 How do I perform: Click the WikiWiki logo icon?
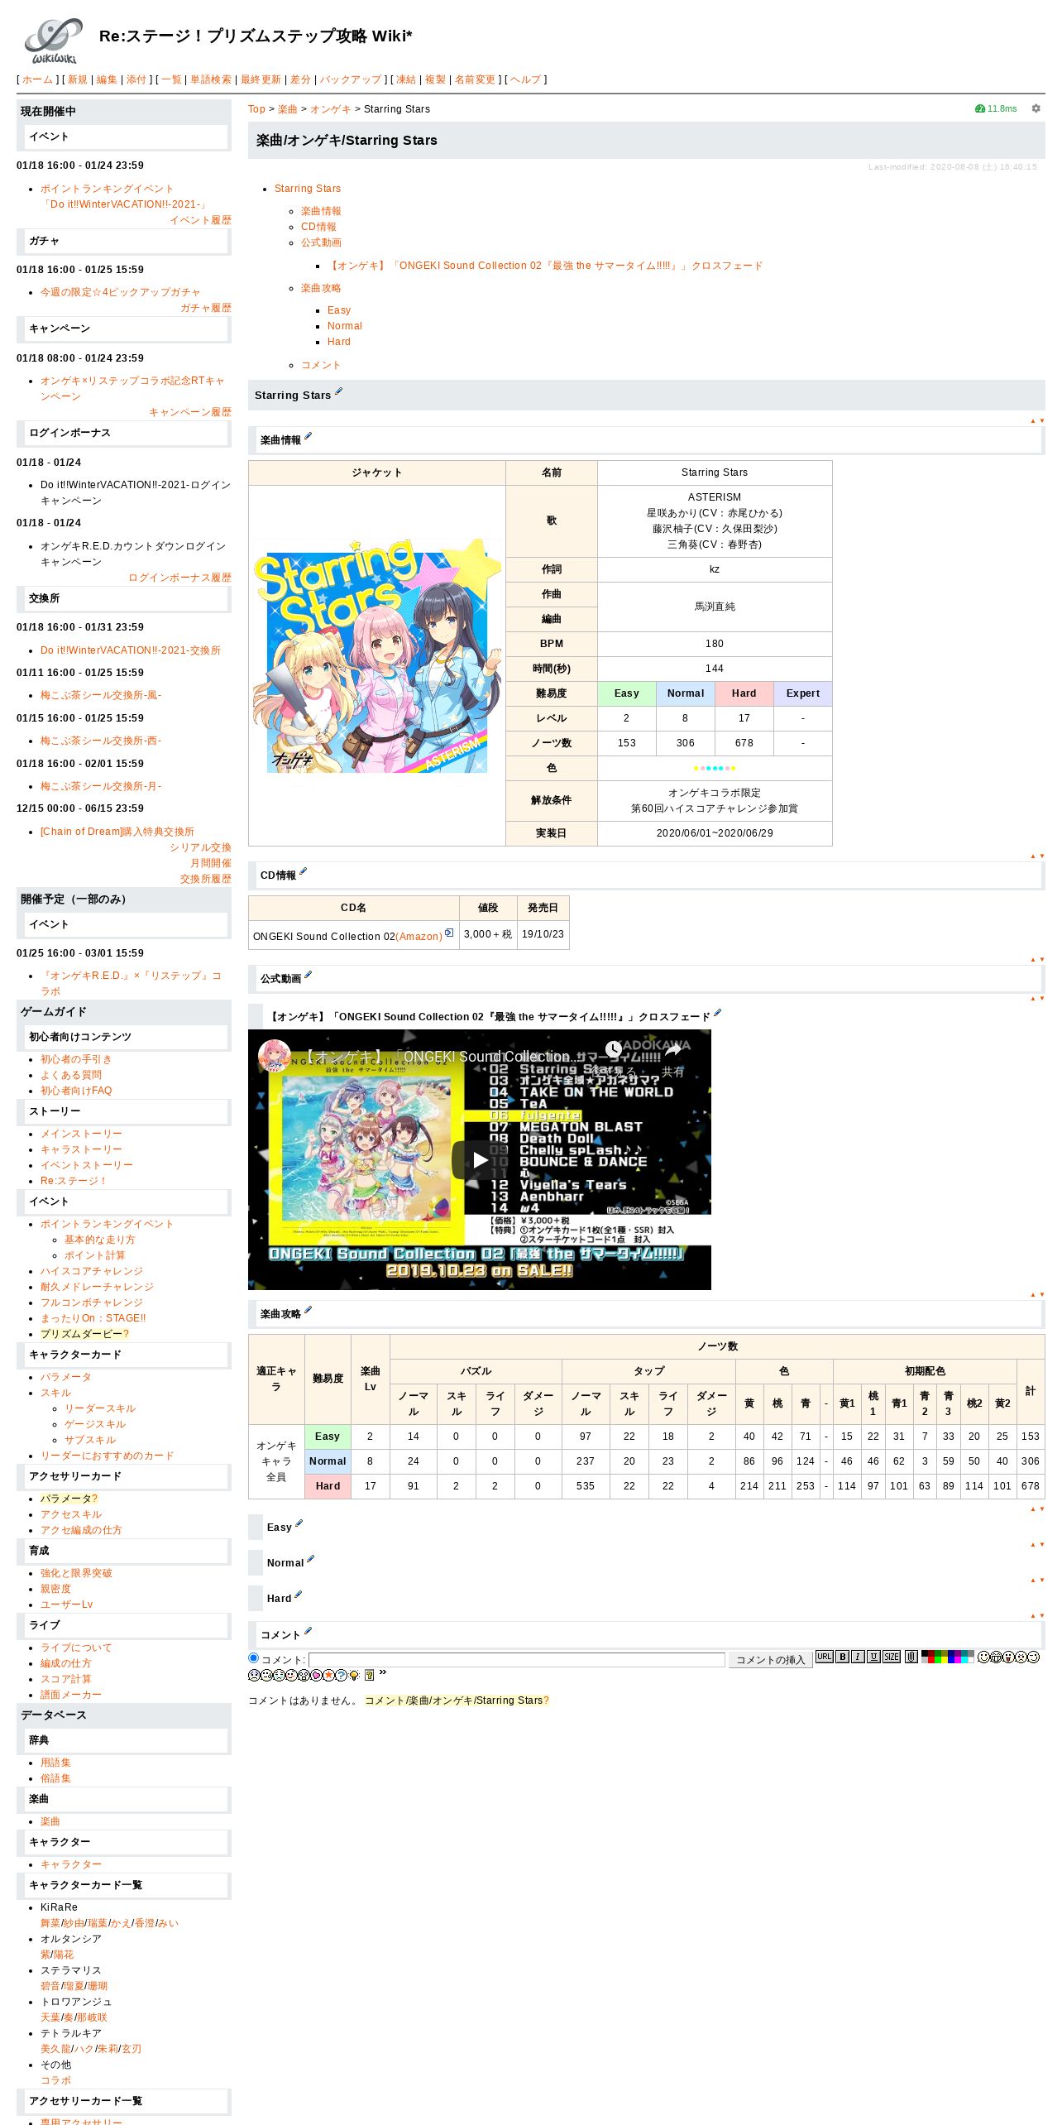pyautogui.click(x=54, y=41)
